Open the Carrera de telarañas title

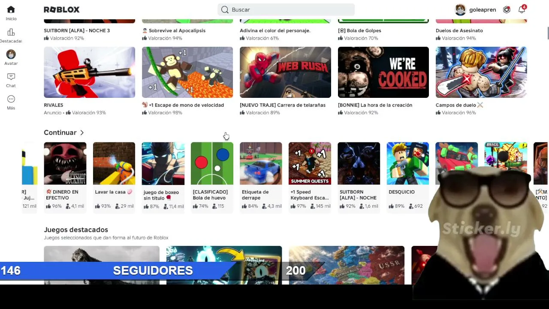tap(283, 105)
